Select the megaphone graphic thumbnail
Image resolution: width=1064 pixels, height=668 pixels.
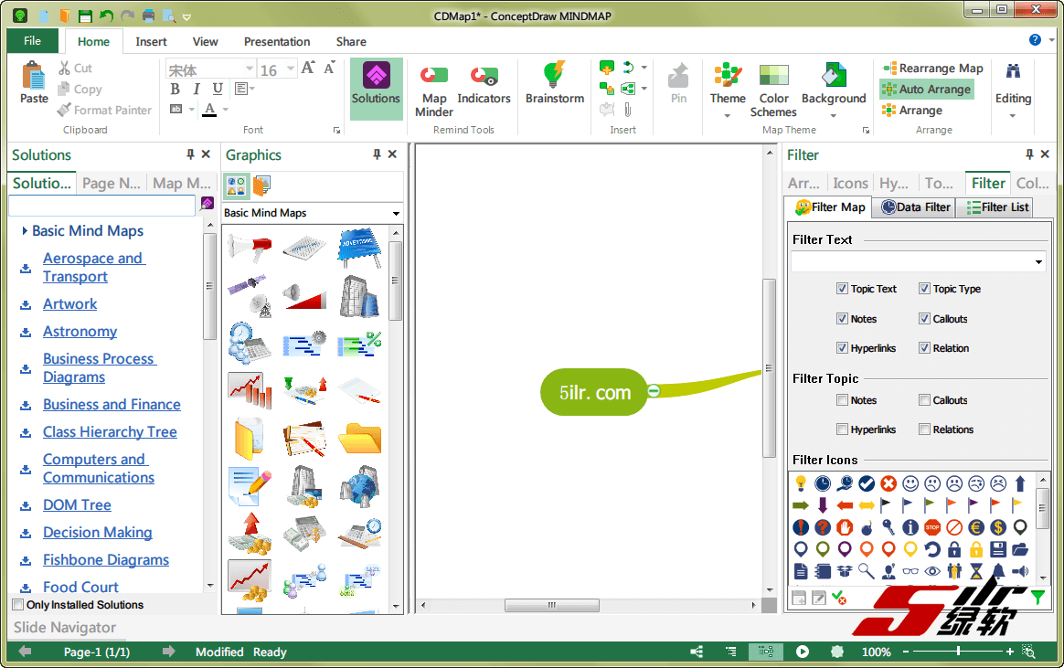[x=250, y=247]
